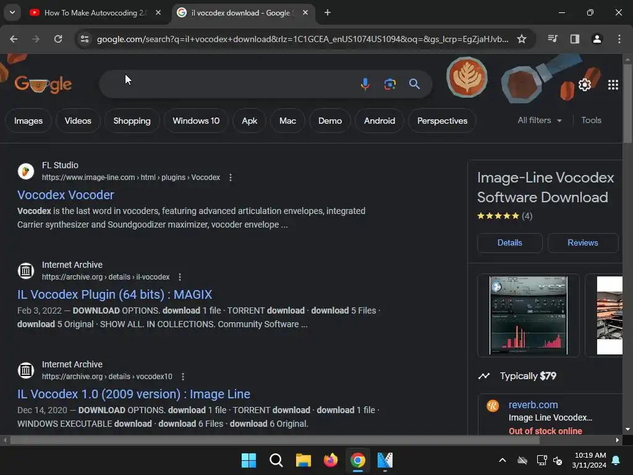Click Internet Archive favicon for il-vocodex result
The image size is (633, 475).
(26, 271)
